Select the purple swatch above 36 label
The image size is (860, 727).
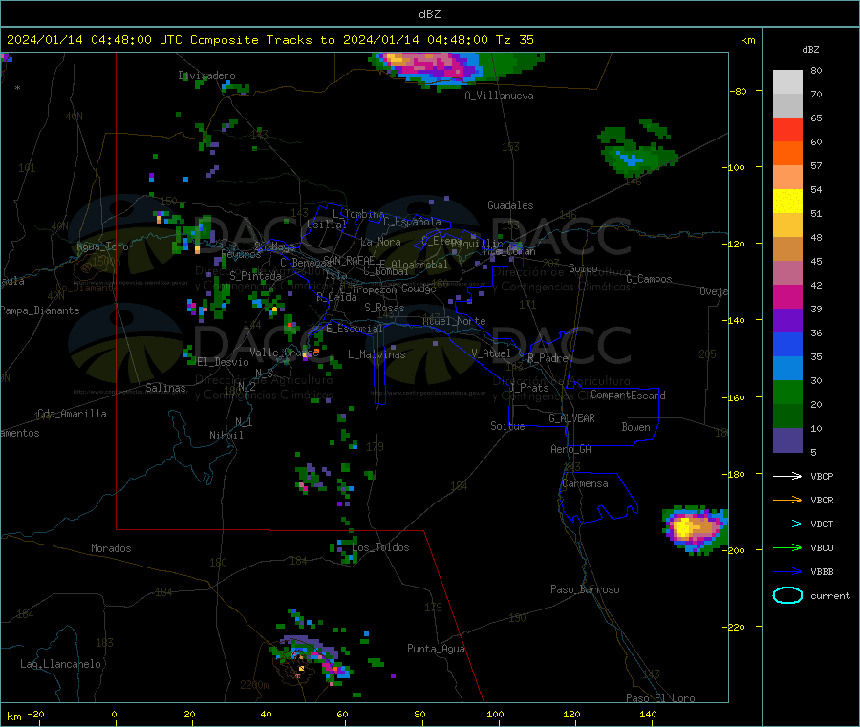pos(787,321)
